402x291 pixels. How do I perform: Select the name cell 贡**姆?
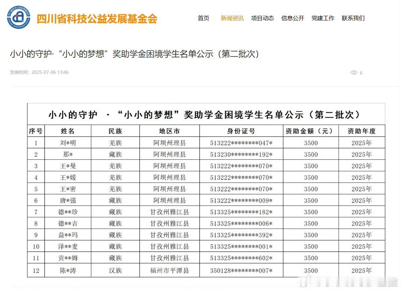[x=68, y=258]
